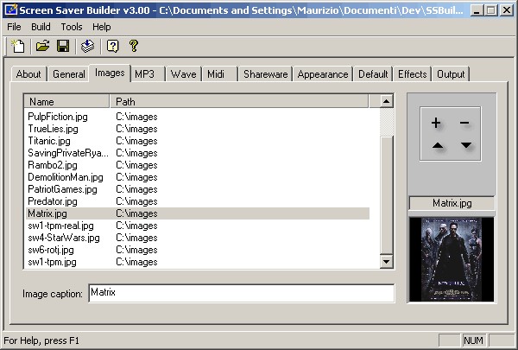Switch to the Shareware tab

[266, 74]
